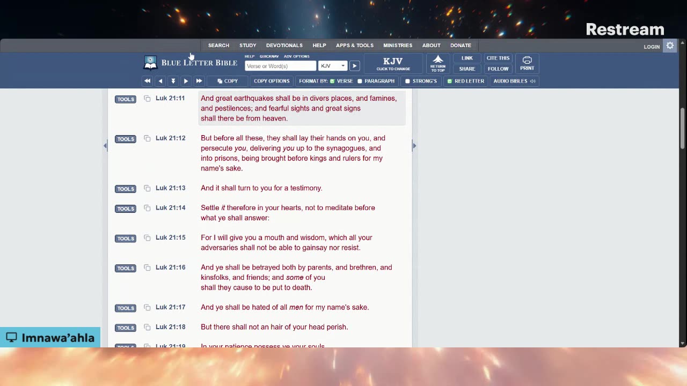Open the Ministries menu

point(398,46)
